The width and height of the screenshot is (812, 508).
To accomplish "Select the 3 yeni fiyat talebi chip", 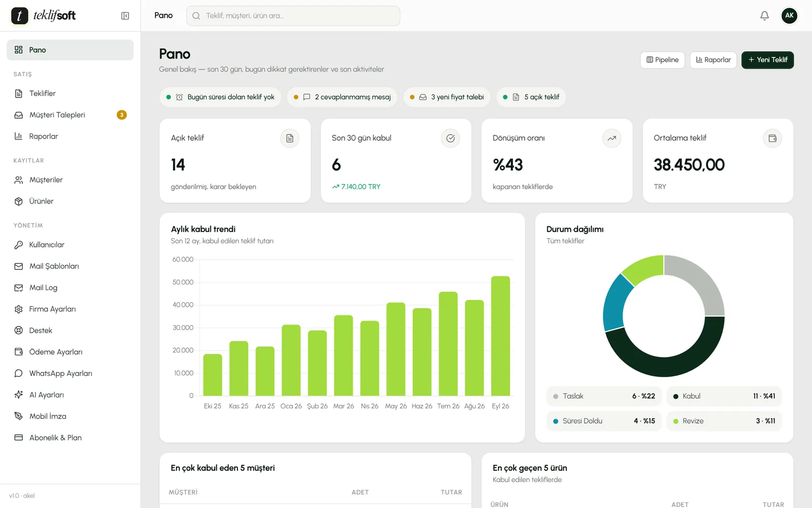I will (x=447, y=97).
